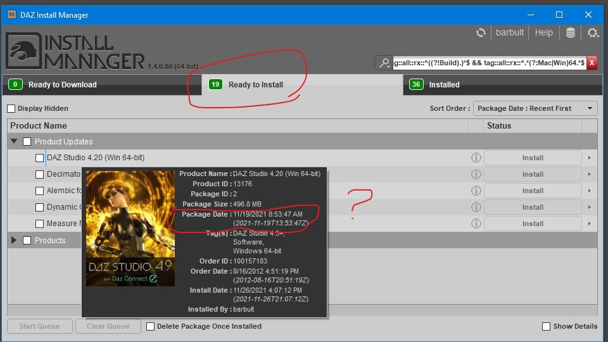Click the search magnifier filter icon
608x342 pixels.
[384, 63]
